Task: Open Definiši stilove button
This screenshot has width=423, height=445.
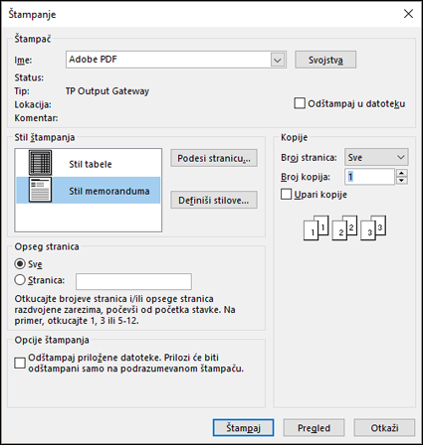Action: point(214,200)
